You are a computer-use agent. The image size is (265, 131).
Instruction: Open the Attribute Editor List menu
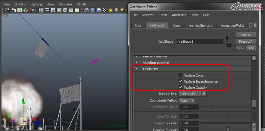(x=135, y=15)
